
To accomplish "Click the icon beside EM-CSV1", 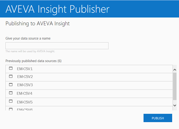I will click(11, 68).
